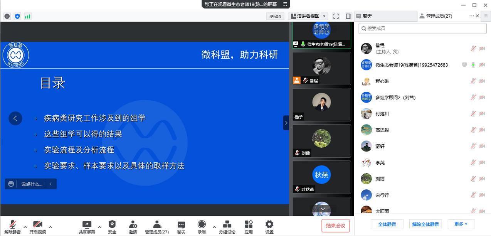Screen dimensions: 491x236
Task: Enter fullscreen via the fullscreen icon
Action: [x=336, y=16]
